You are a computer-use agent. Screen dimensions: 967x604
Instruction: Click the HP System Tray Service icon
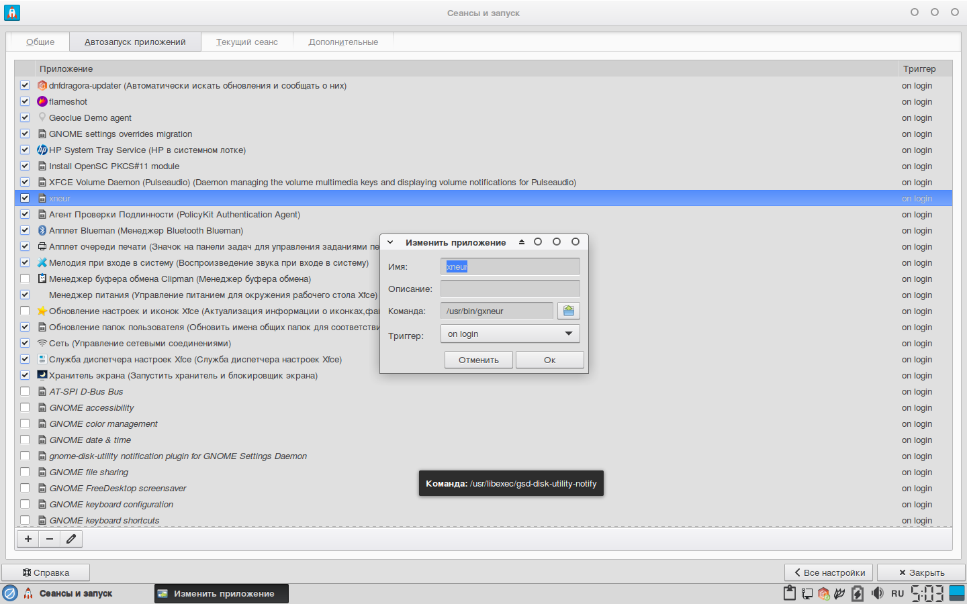42,150
